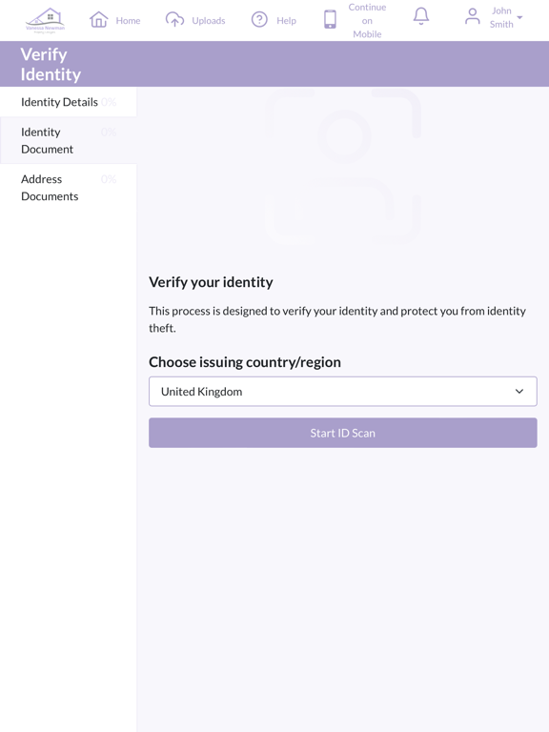Start the ID scan
The image size is (549, 732).
tap(343, 433)
